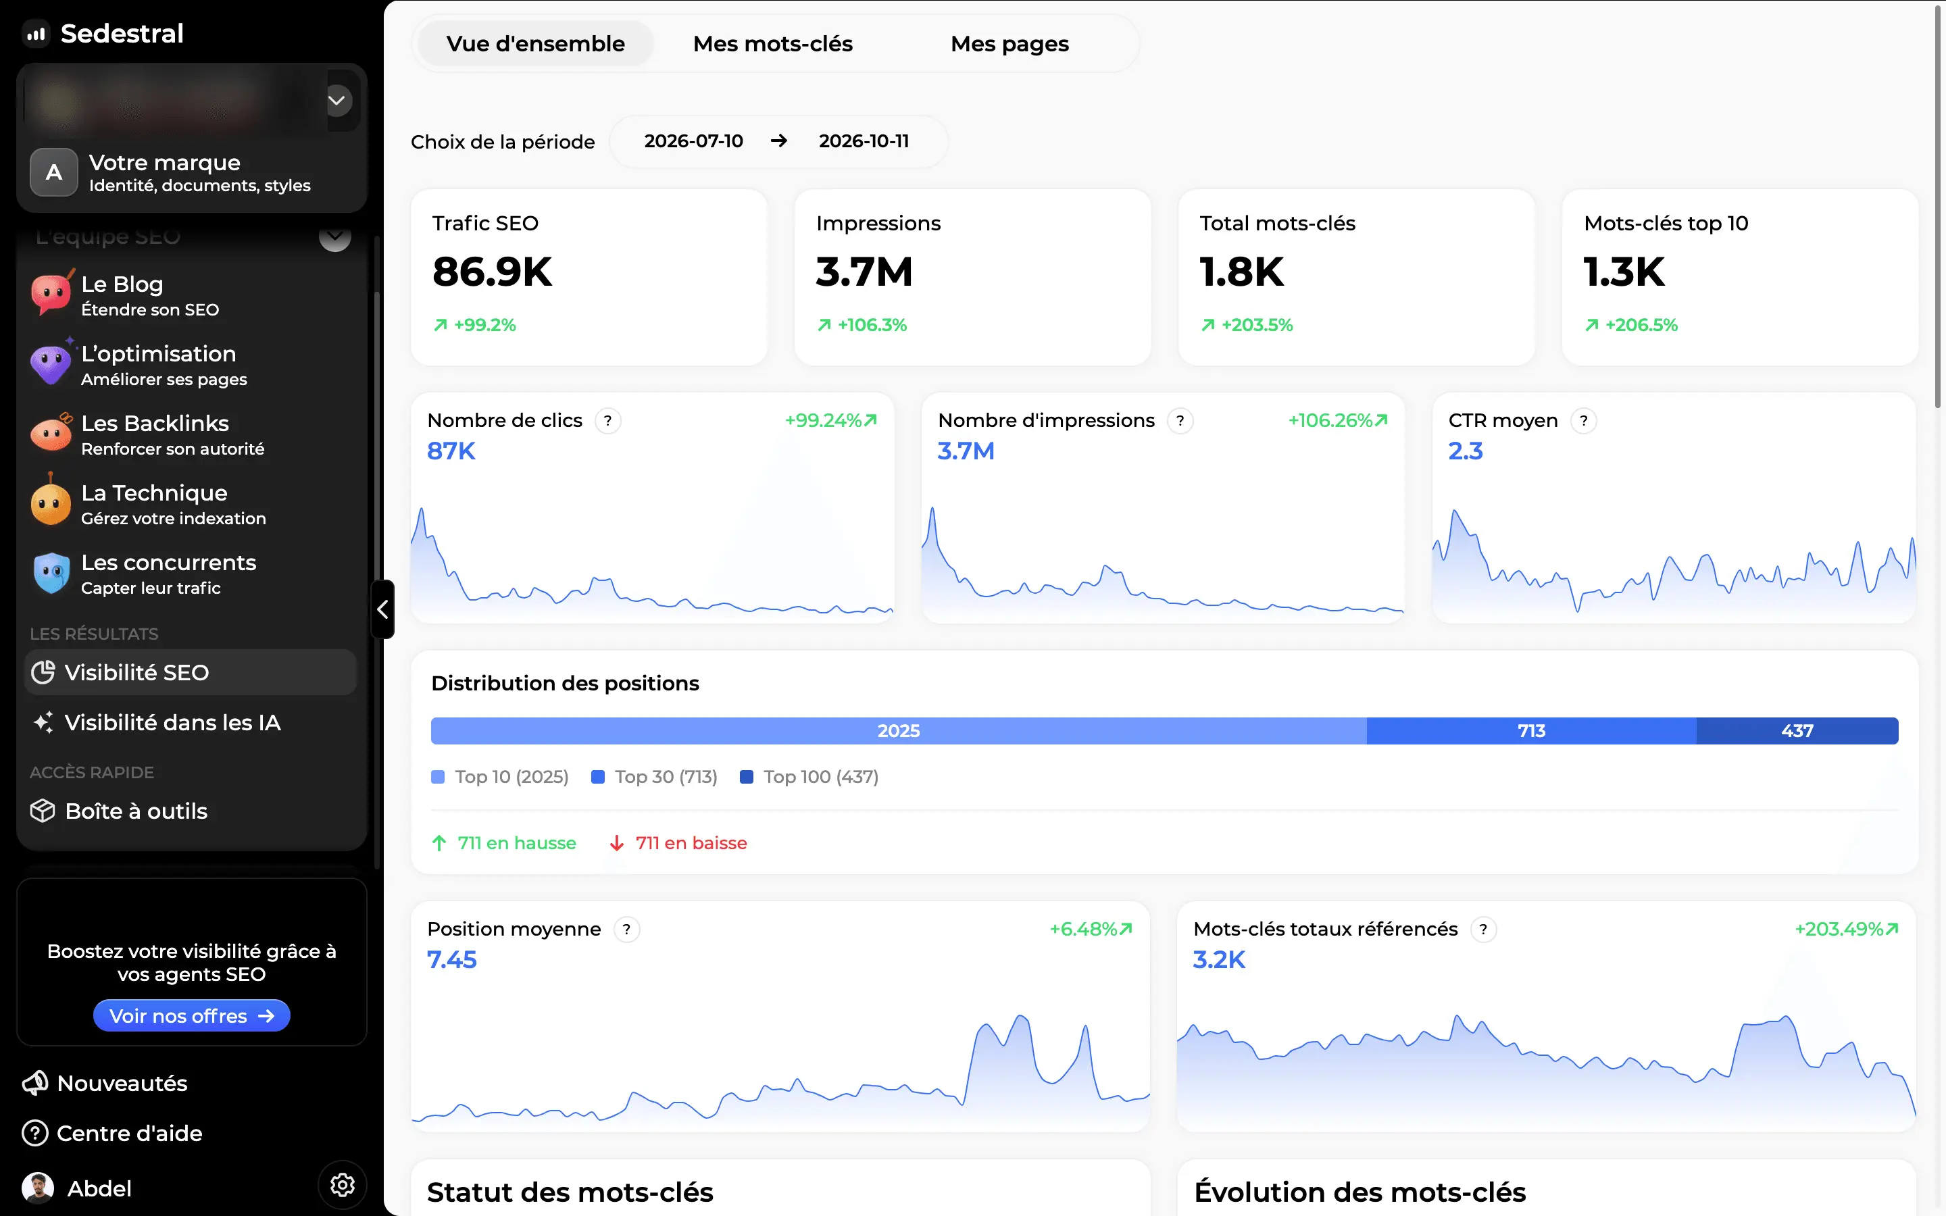This screenshot has height=1216, width=1946.
Task: Collapse the sidebar with arrow handle
Action: pyautogui.click(x=382, y=609)
